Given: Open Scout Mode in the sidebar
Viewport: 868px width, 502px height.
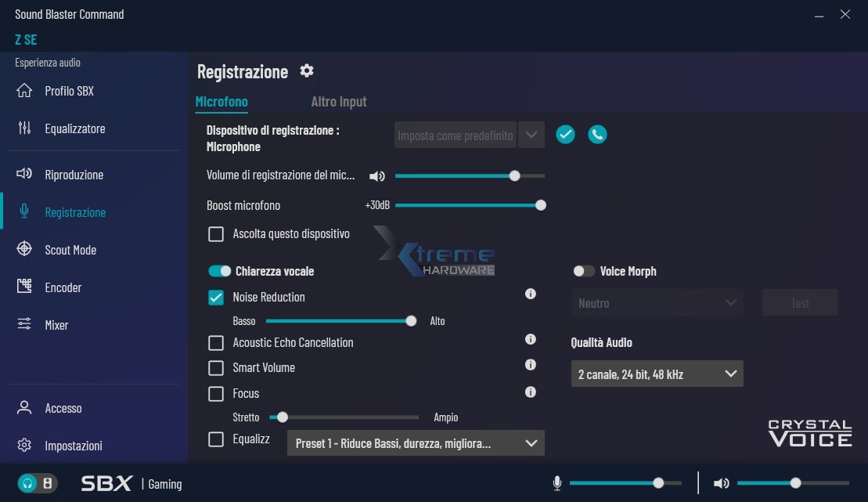Looking at the screenshot, I should tap(70, 250).
